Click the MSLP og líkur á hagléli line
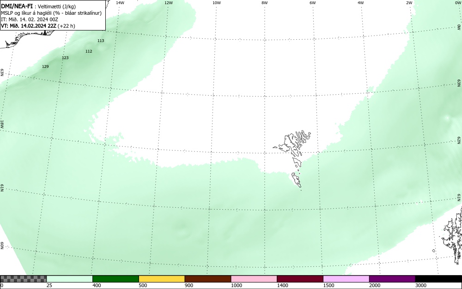Screen dimensions: 462x289 pos(51,13)
